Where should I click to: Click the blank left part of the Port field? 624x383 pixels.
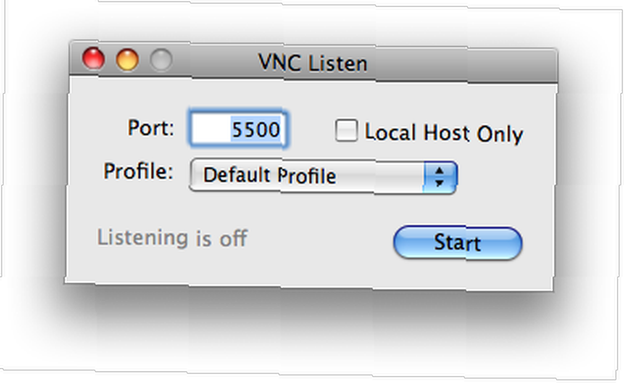coord(211,129)
